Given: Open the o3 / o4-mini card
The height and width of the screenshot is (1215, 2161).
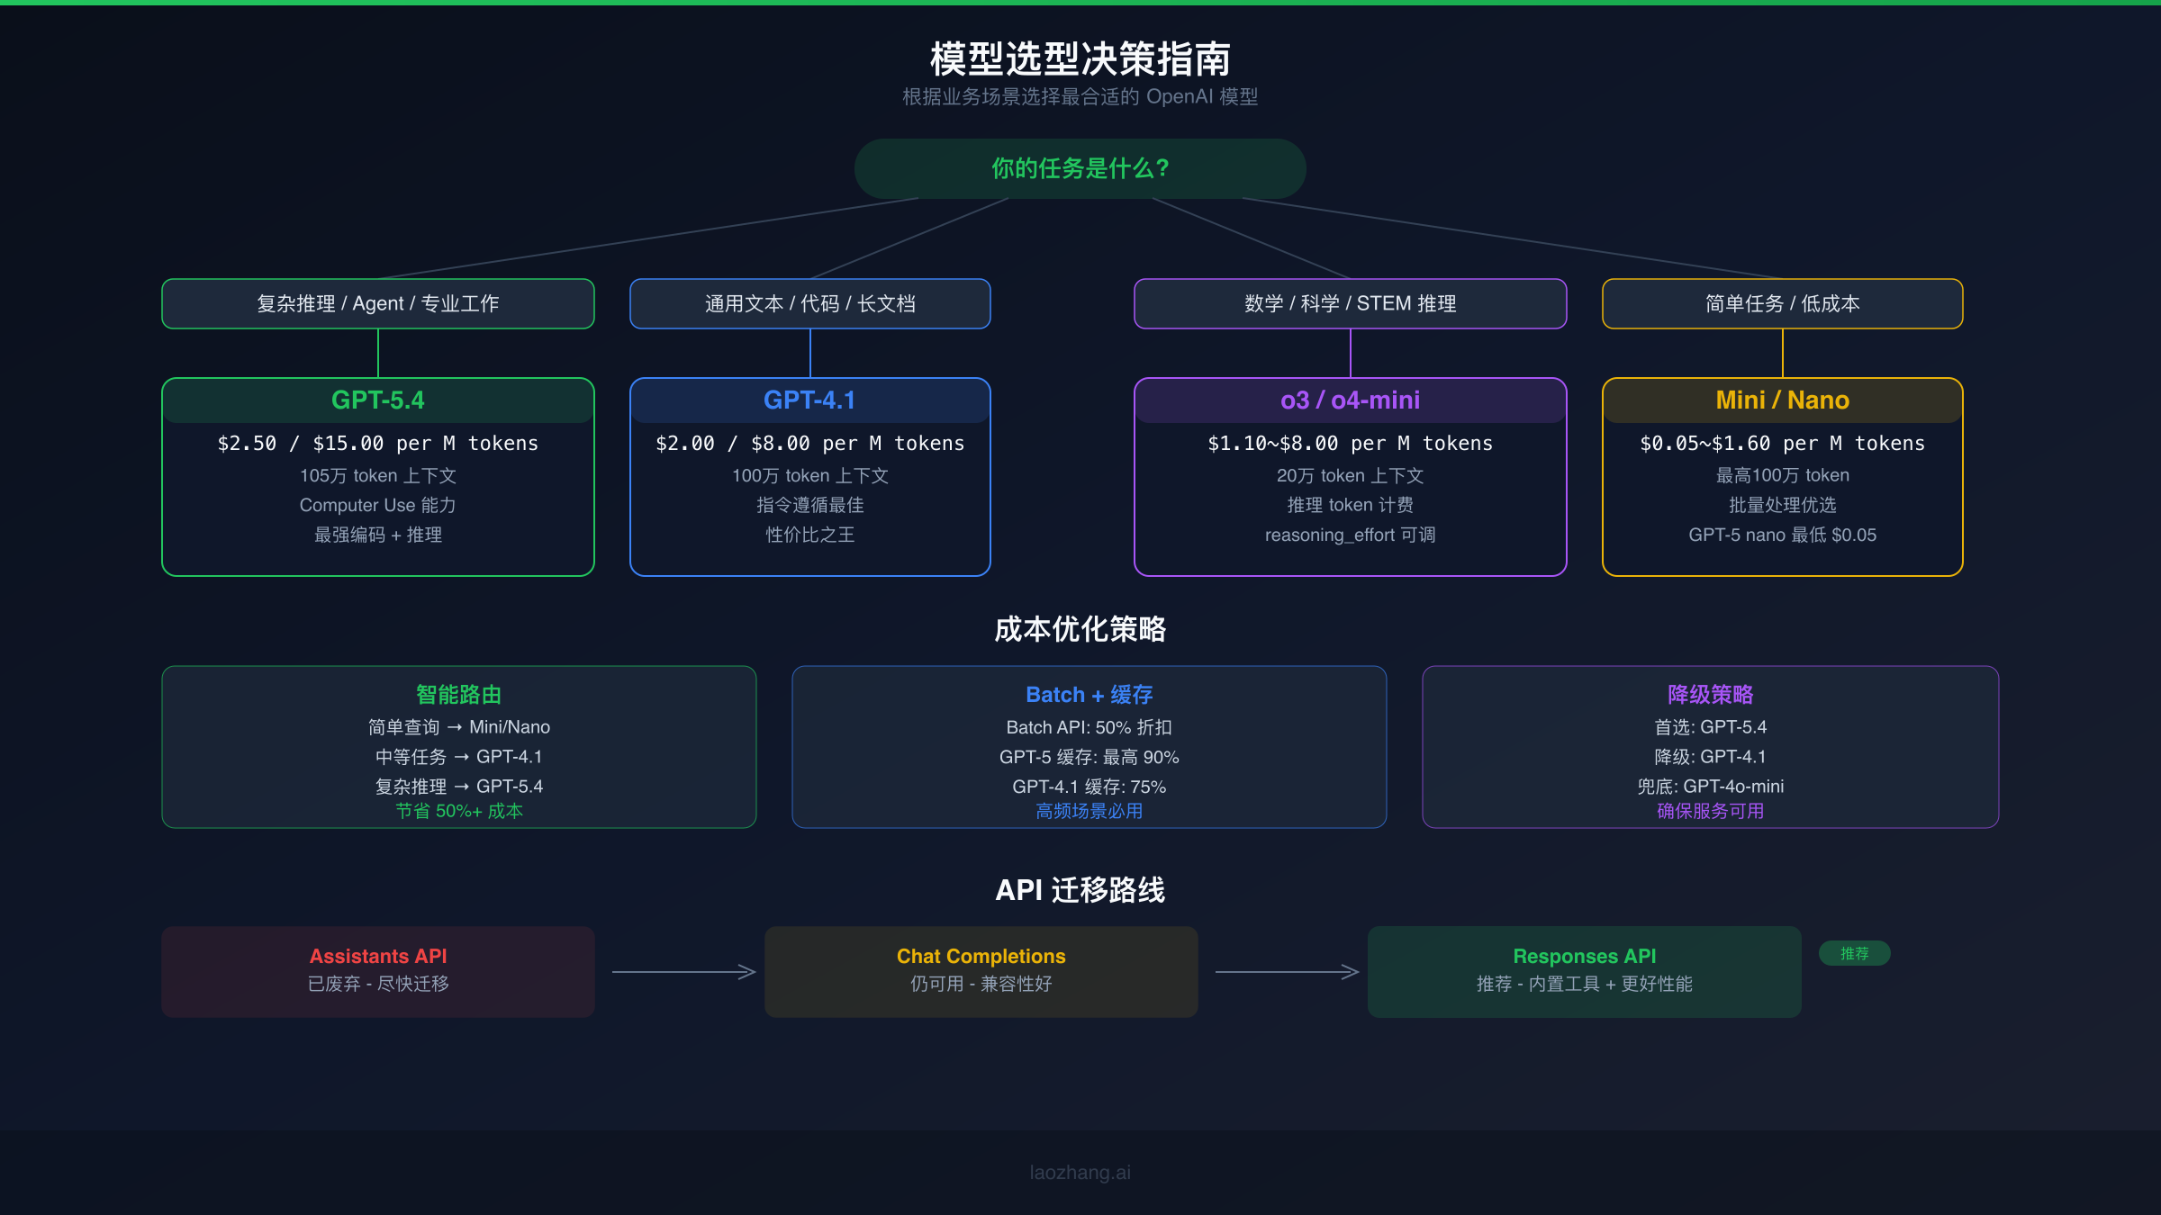Looking at the screenshot, I should [x=1349, y=477].
